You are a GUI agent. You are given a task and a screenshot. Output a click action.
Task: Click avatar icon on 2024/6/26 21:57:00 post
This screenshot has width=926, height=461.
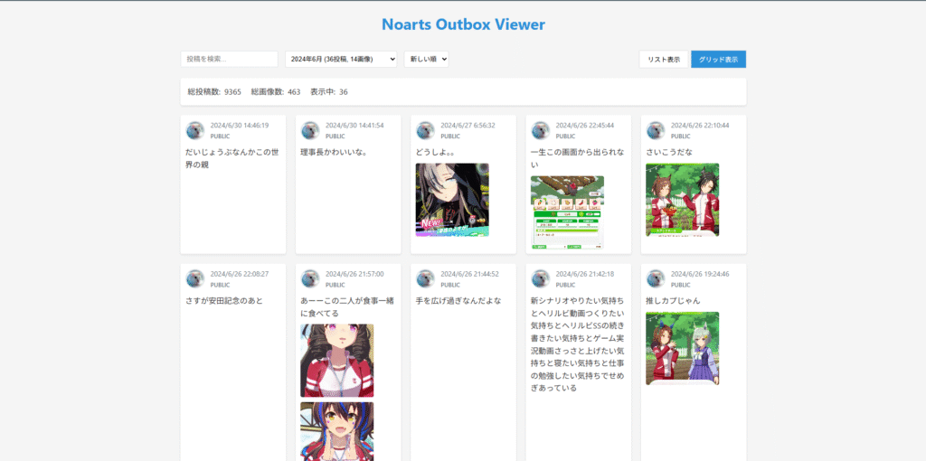pos(310,278)
